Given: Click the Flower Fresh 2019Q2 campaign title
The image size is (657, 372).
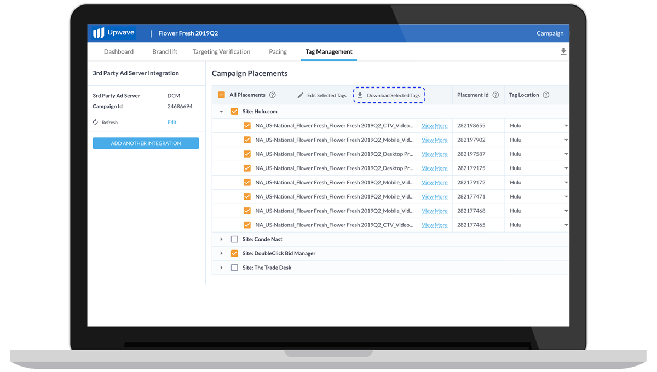Looking at the screenshot, I should [188, 33].
